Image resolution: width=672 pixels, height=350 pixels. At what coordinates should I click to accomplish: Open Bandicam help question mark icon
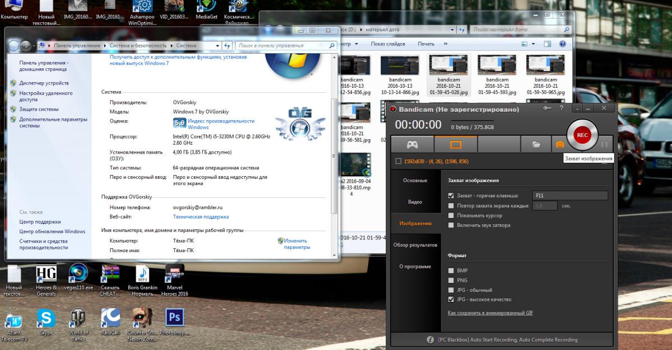(x=561, y=108)
